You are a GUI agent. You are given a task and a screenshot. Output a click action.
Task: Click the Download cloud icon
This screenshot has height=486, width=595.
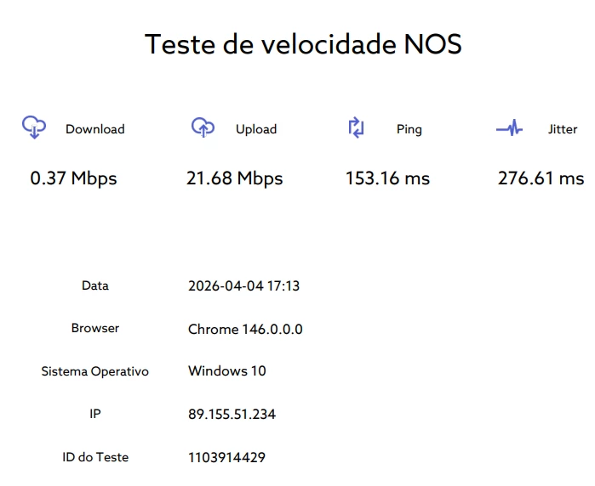[x=33, y=127]
